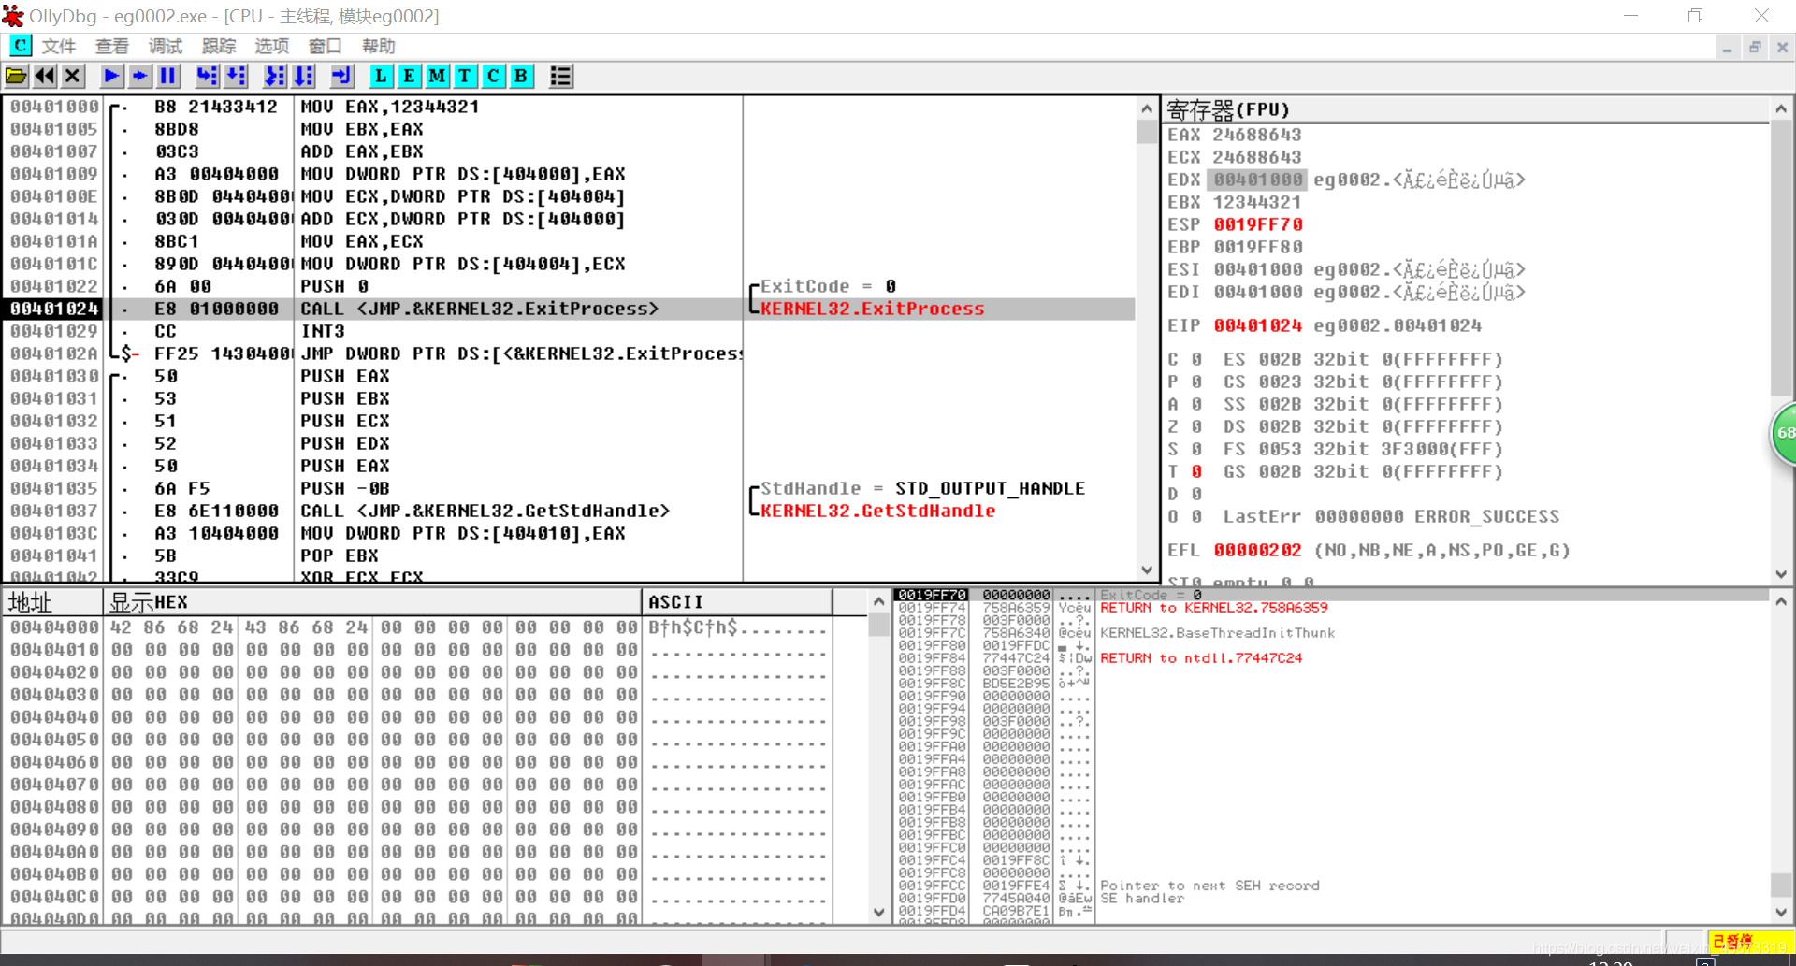Open the 帮助 menu

click(379, 46)
